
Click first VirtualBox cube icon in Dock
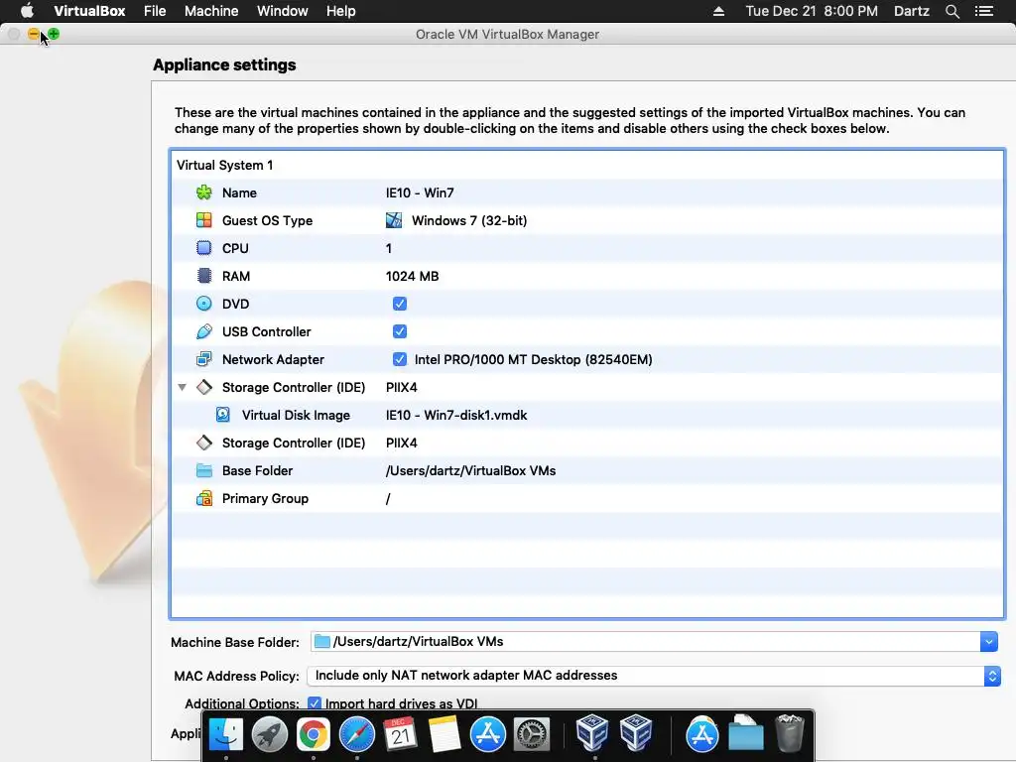pyautogui.click(x=592, y=732)
